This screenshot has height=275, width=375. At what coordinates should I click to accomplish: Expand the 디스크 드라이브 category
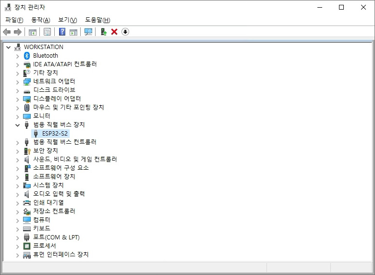pos(17,91)
